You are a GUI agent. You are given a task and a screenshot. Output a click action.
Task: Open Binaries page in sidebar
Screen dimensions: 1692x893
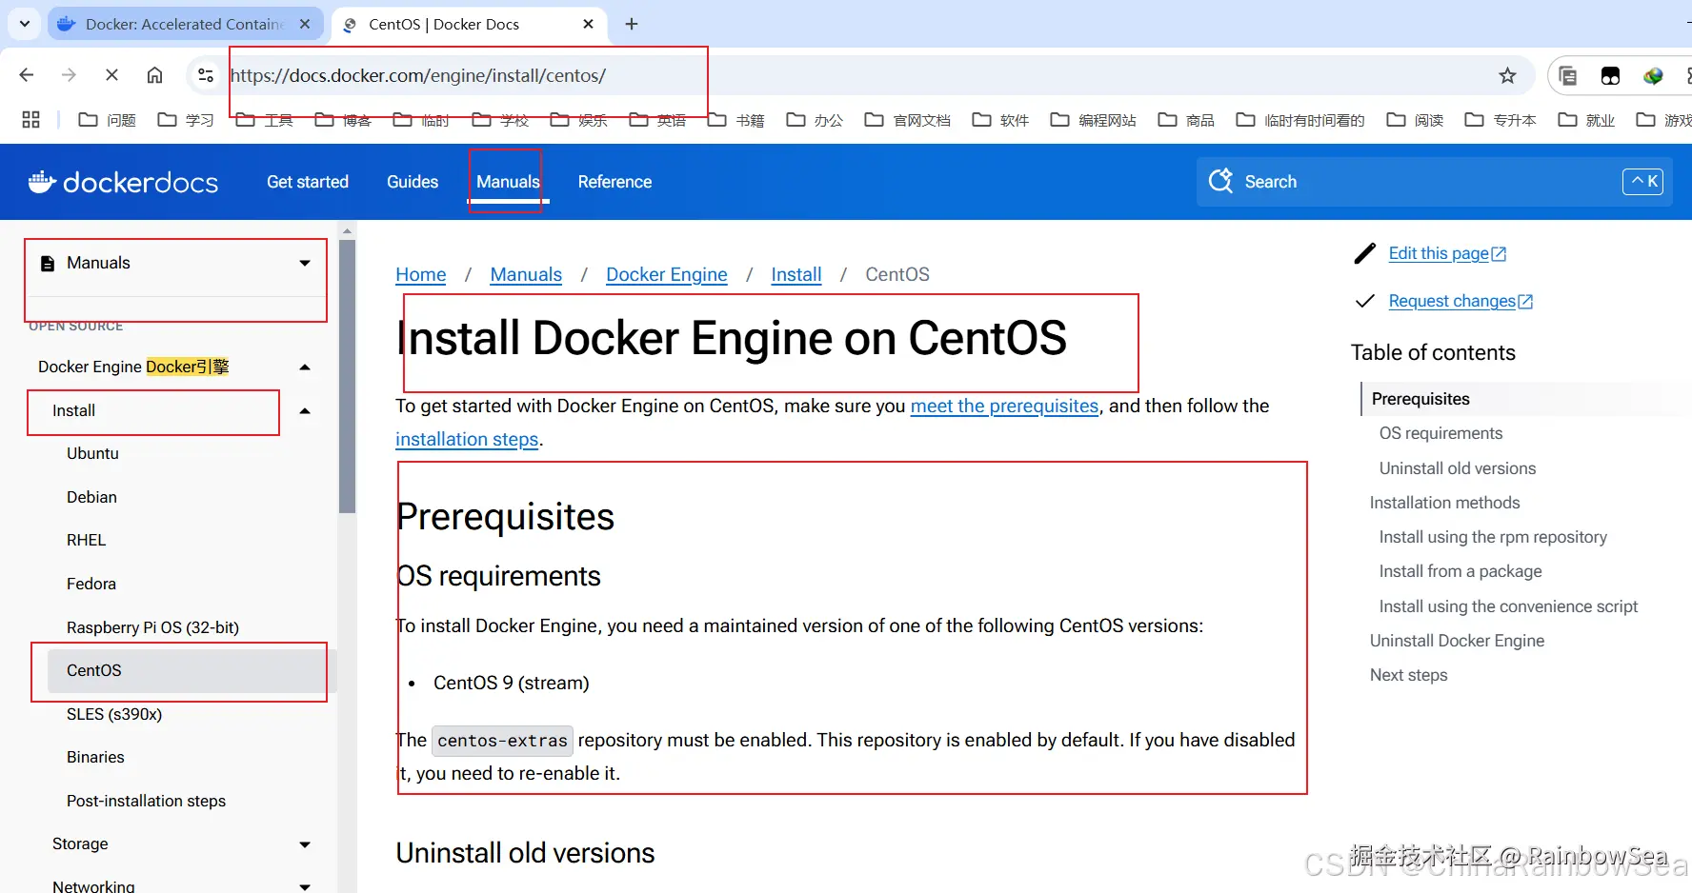tap(95, 757)
